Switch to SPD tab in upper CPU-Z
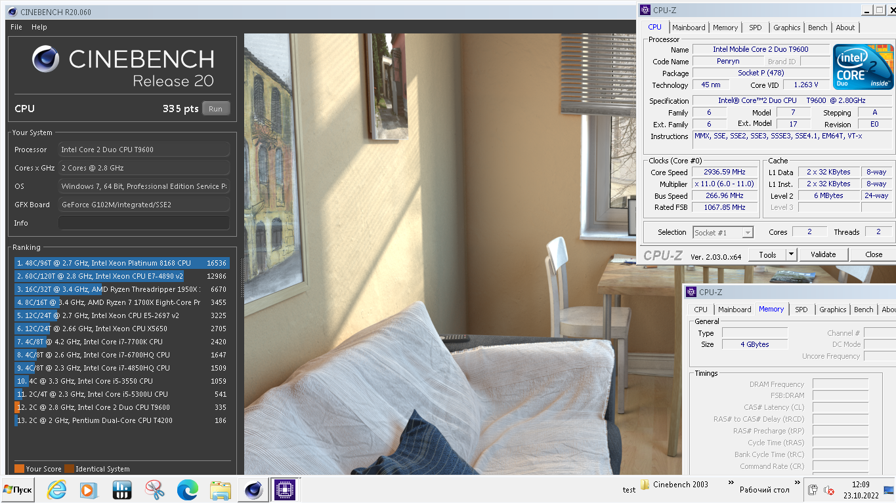Screen dimensions: 896x503 tap(756, 28)
